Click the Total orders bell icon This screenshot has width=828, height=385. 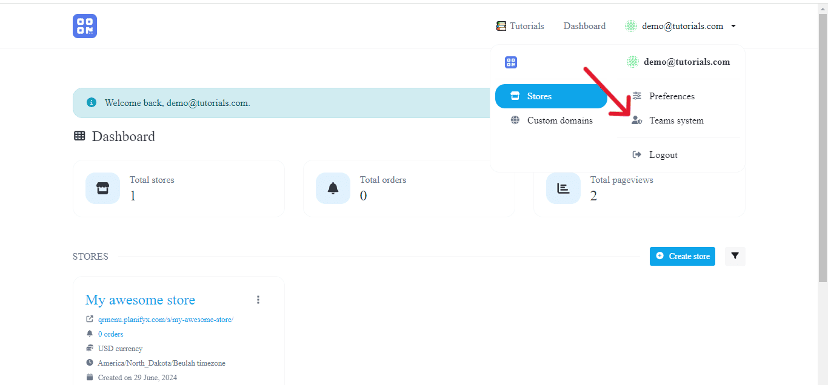333,188
